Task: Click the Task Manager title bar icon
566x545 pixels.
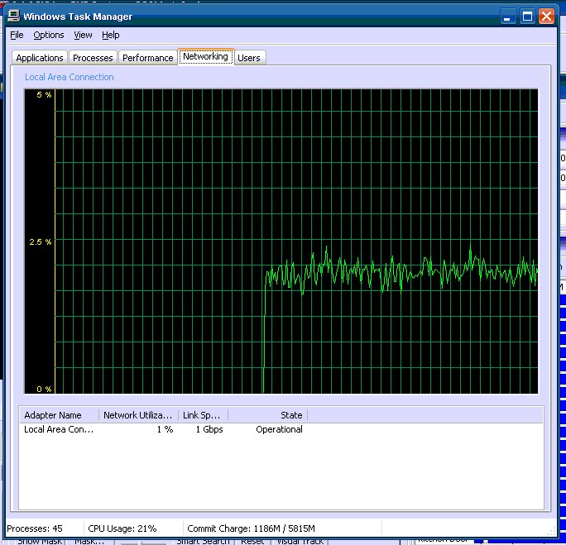Action: pos(14,16)
